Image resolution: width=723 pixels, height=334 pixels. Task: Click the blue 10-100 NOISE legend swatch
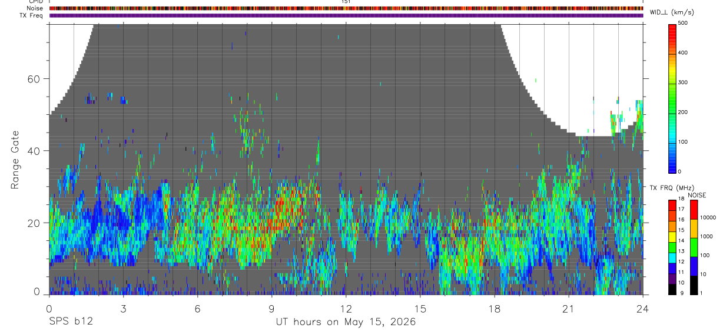tap(694, 266)
